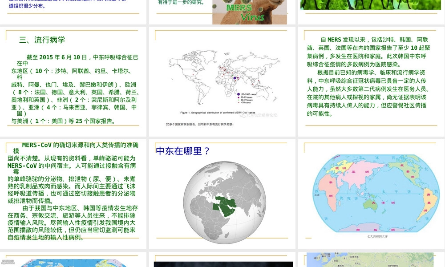
Task: Select the slide beginning 自 MERS 发现以来
Action: 371,81
